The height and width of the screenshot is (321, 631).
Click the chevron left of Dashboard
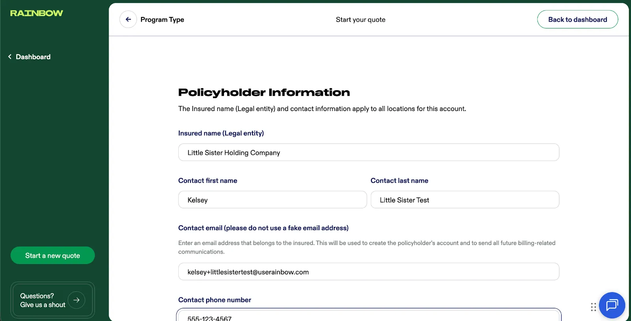click(x=10, y=57)
